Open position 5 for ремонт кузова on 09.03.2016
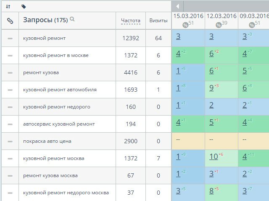Screen dimensions: 269x201 [245, 71]
